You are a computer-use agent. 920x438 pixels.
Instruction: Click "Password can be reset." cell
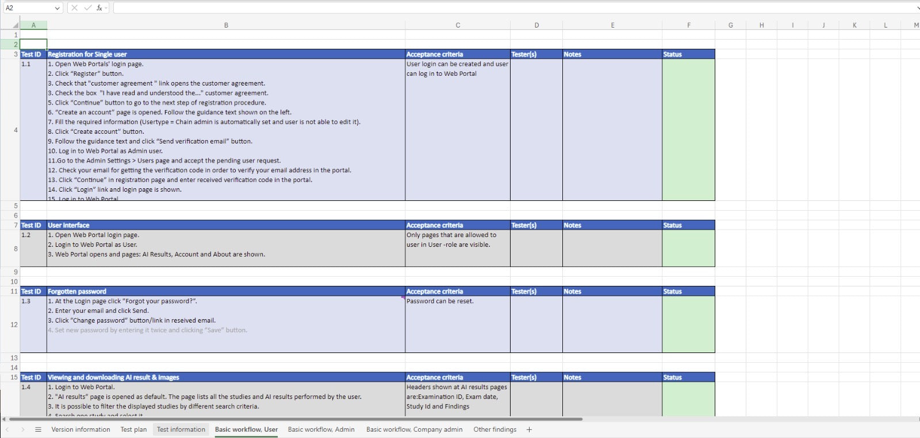click(458, 324)
